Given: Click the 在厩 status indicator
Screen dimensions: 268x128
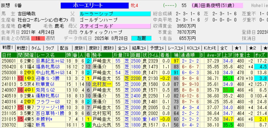Looking at the screenshot, I should point(141,38).
